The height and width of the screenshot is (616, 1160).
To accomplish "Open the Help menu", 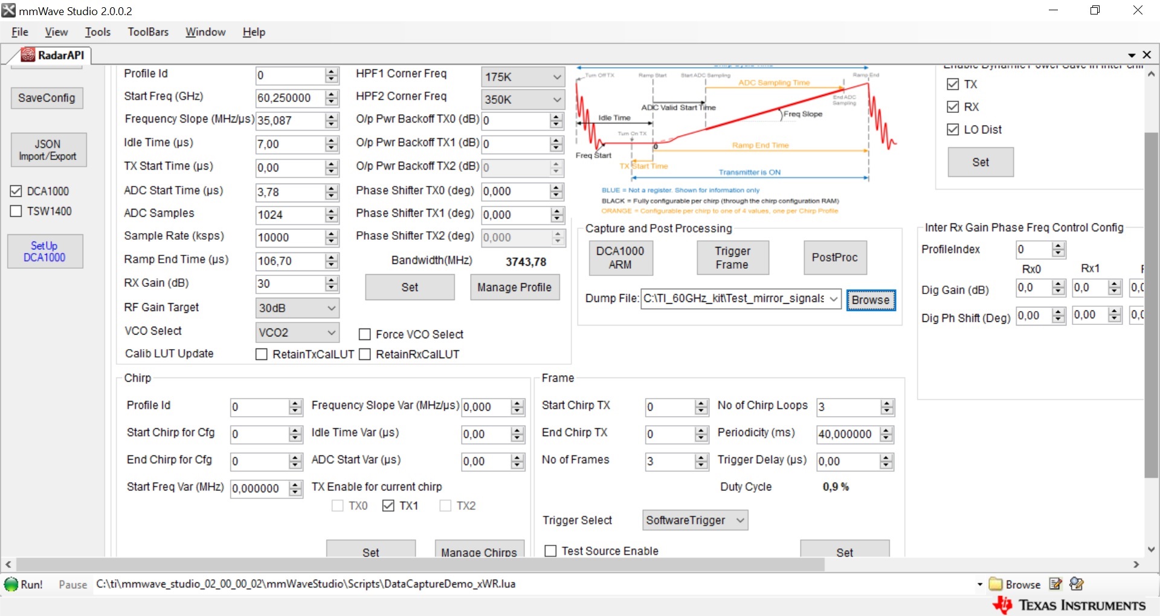I will click(x=254, y=32).
